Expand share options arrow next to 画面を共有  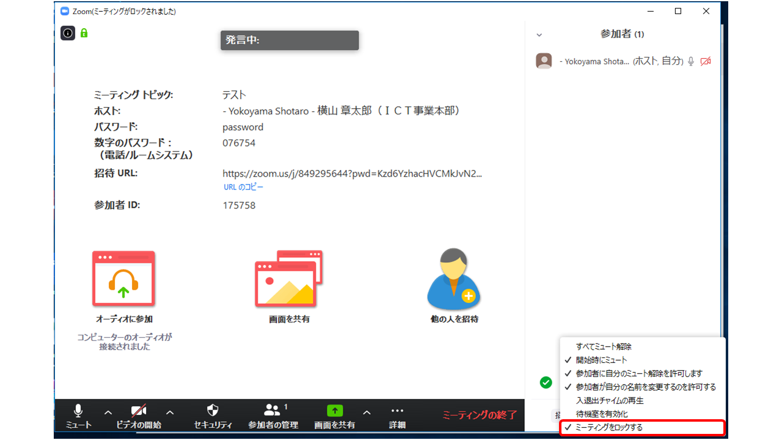point(367,412)
